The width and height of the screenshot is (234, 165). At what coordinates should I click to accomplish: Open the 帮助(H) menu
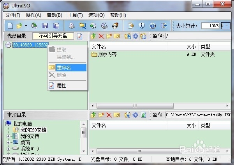pos(118,15)
